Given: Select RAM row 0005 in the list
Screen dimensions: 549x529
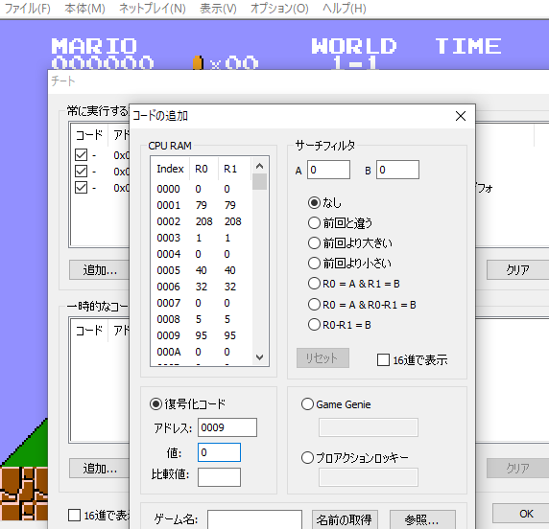Looking at the screenshot, I should click(200, 270).
